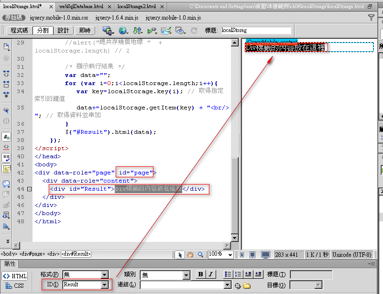The image size is (383, 294).
Task: Open the 格式 format dropdown
Action: click(x=105, y=275)
